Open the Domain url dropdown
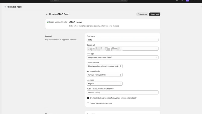The height and width of the screenshot is (114, 202). (x=122, y=49)
